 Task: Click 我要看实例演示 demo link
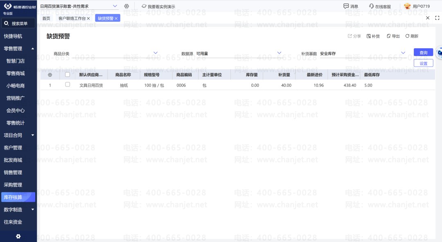158,6
